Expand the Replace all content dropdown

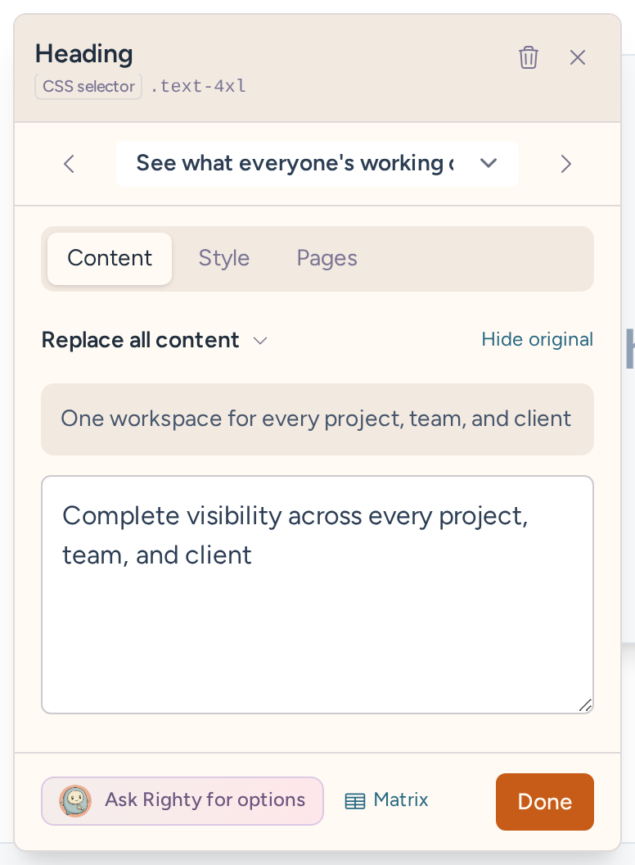[155, 340]
